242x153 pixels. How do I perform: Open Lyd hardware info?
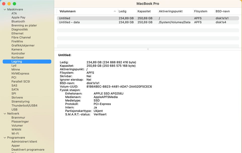point(14,66)
